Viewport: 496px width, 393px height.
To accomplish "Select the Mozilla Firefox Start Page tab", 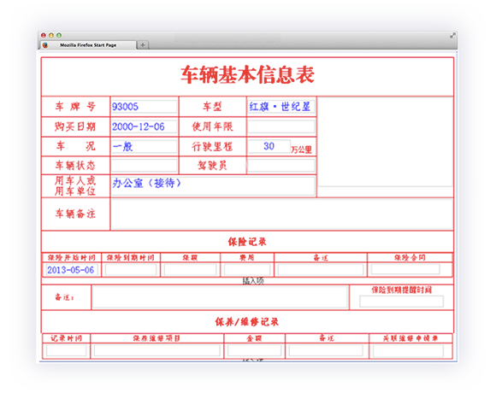I will (88, 45).
